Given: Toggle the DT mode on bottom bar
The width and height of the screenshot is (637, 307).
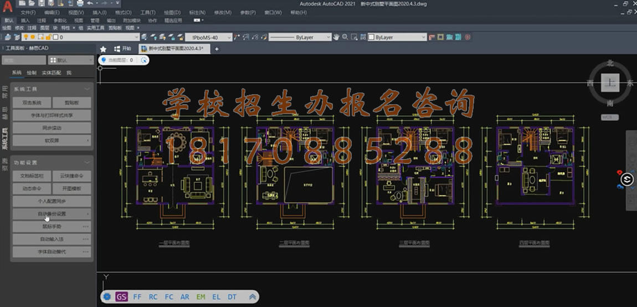Looking at the screenshot, I should (232, 297).
